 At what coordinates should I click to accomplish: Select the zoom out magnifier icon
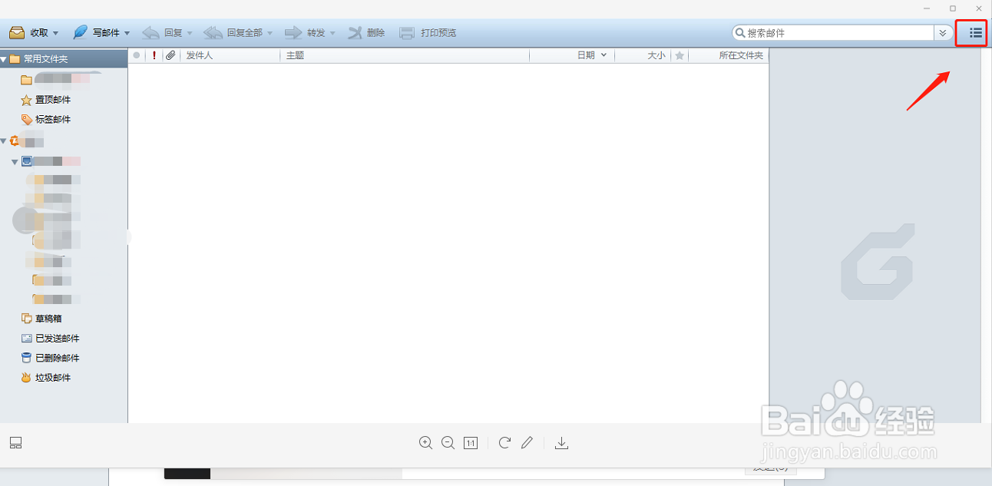448,443
